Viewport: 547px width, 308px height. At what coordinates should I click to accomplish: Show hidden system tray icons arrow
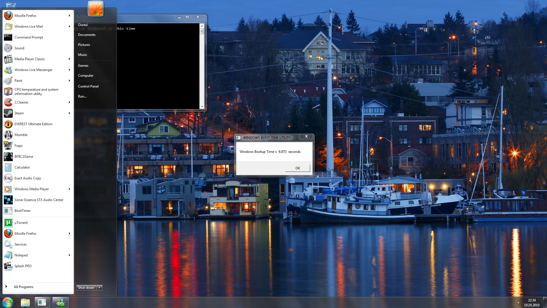[518, 303]
